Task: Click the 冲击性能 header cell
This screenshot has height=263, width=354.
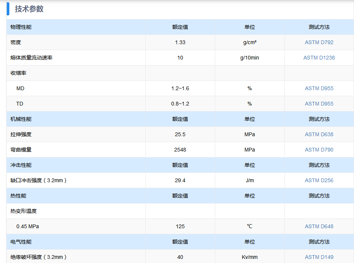Action: click(x=21, y=165)
